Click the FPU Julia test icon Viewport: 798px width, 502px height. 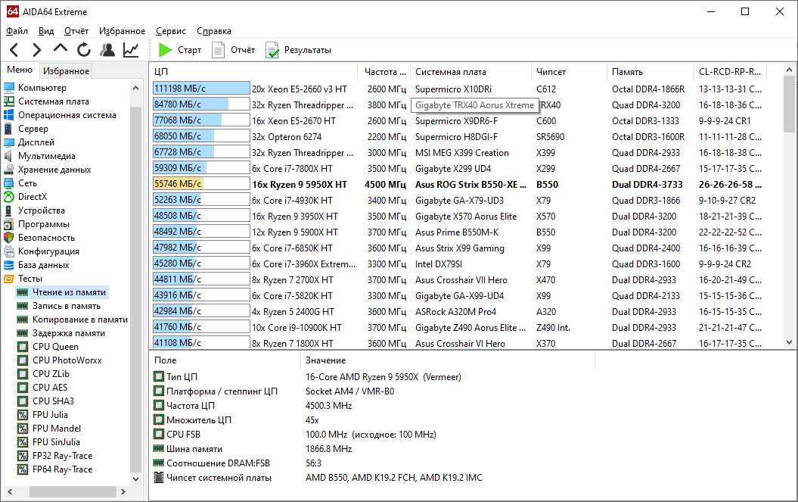pos(23,415)
